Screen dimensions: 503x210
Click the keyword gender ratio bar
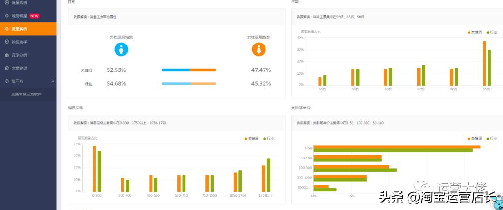[x=189, y=70]
